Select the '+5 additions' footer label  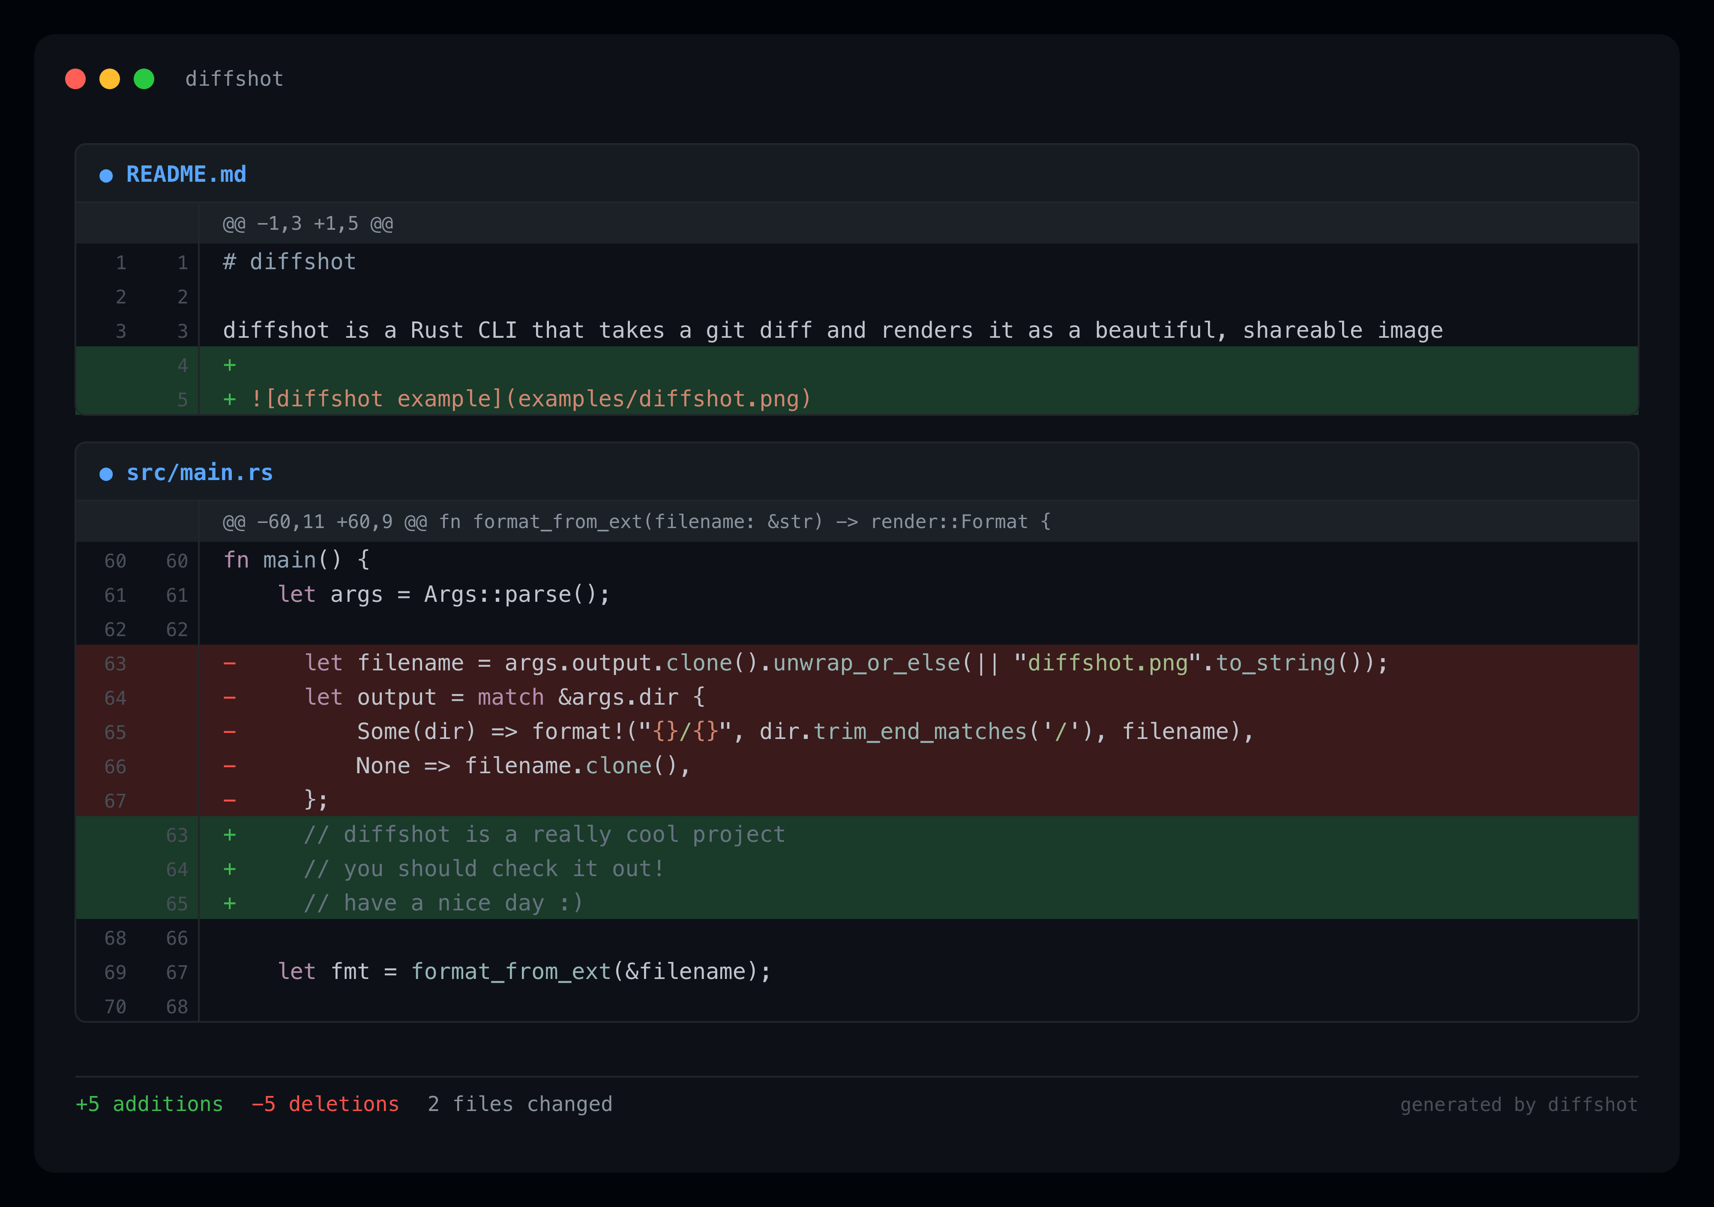point(149,1104)
